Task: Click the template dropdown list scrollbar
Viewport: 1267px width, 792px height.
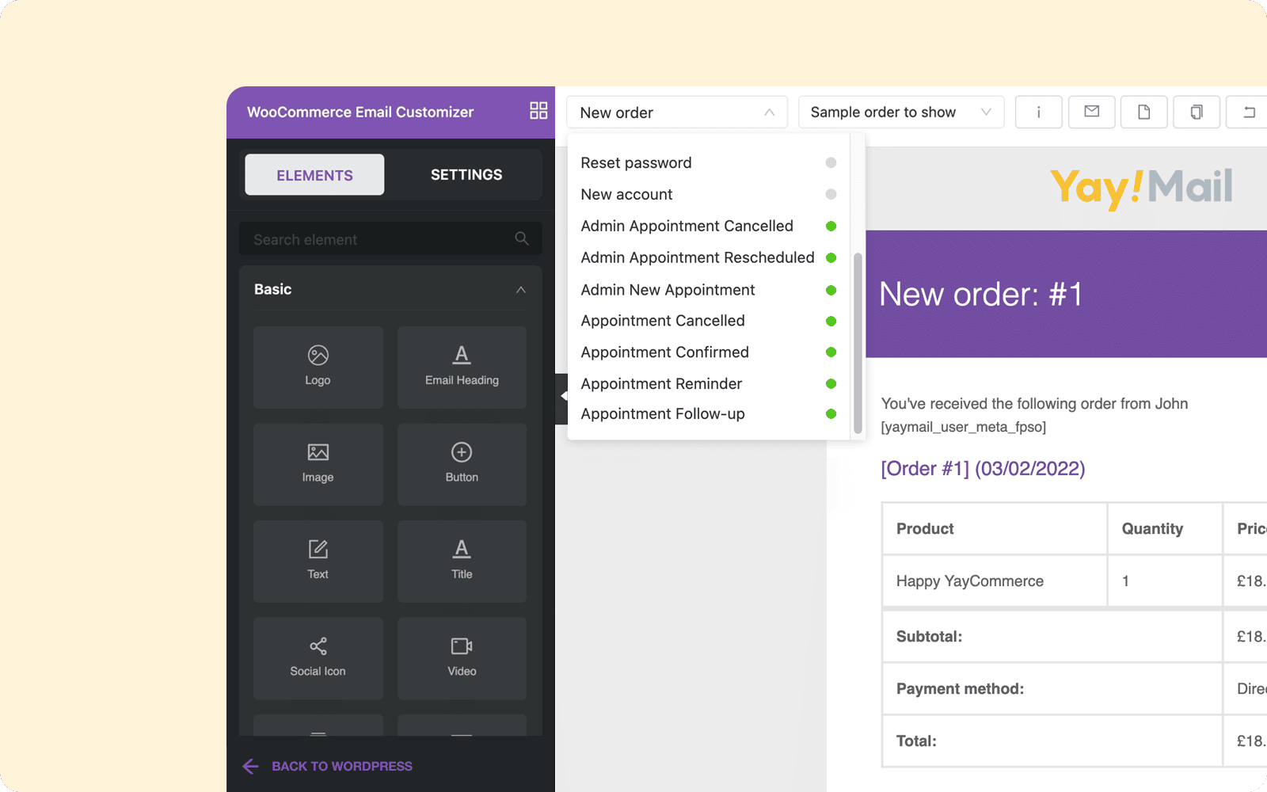Action: click(x=858, y=343)
